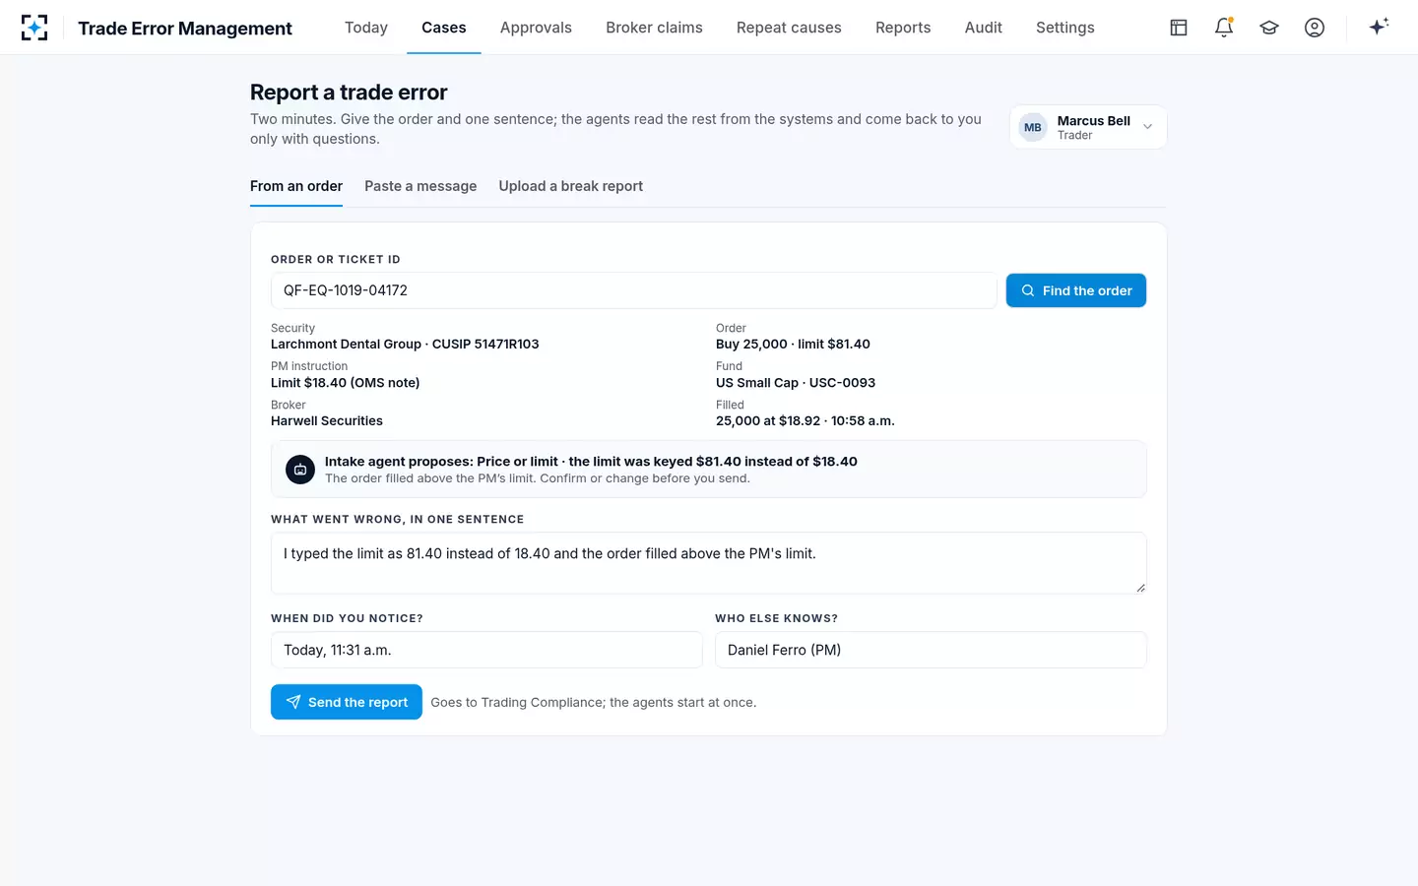Open the notifications bell

pyautogui.click(x=1224, y=28)
